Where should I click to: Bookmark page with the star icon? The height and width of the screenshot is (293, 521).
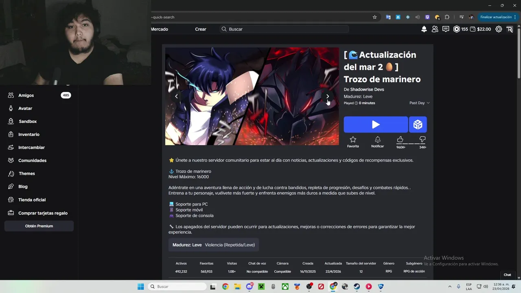coord(375,17)
